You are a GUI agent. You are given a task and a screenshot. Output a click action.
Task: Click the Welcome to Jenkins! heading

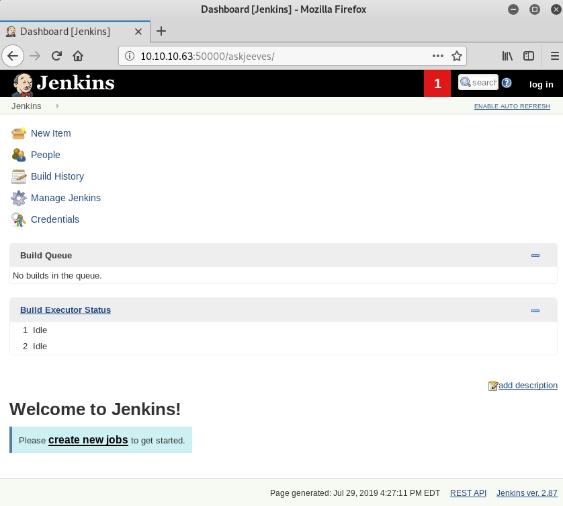point(95,409)
